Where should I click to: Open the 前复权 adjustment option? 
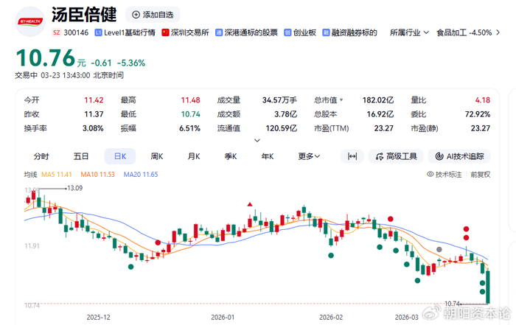pos(481,175)
